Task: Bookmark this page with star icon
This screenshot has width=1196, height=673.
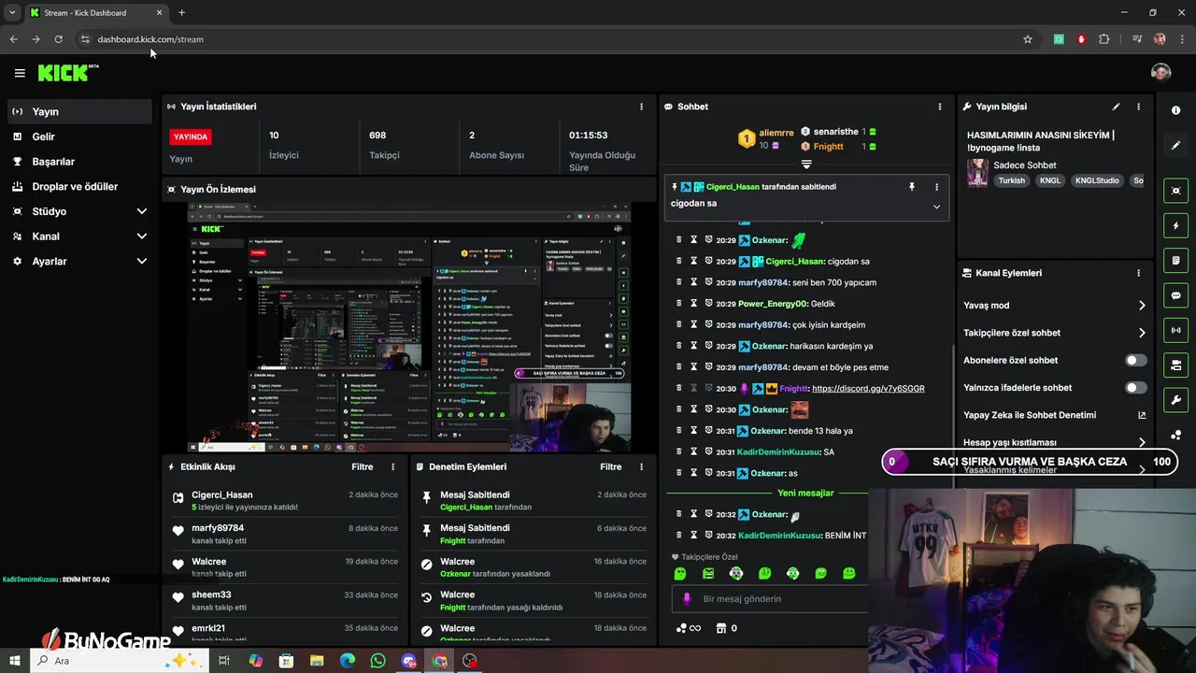Action: click(1028, 39)
